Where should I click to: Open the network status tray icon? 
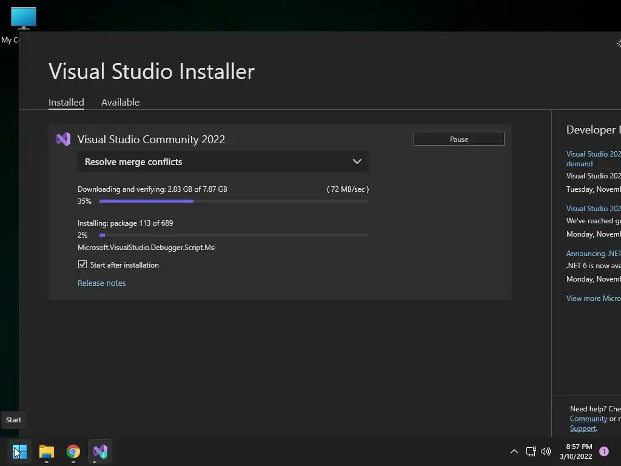pyautogui.click(x=531, y=451)
